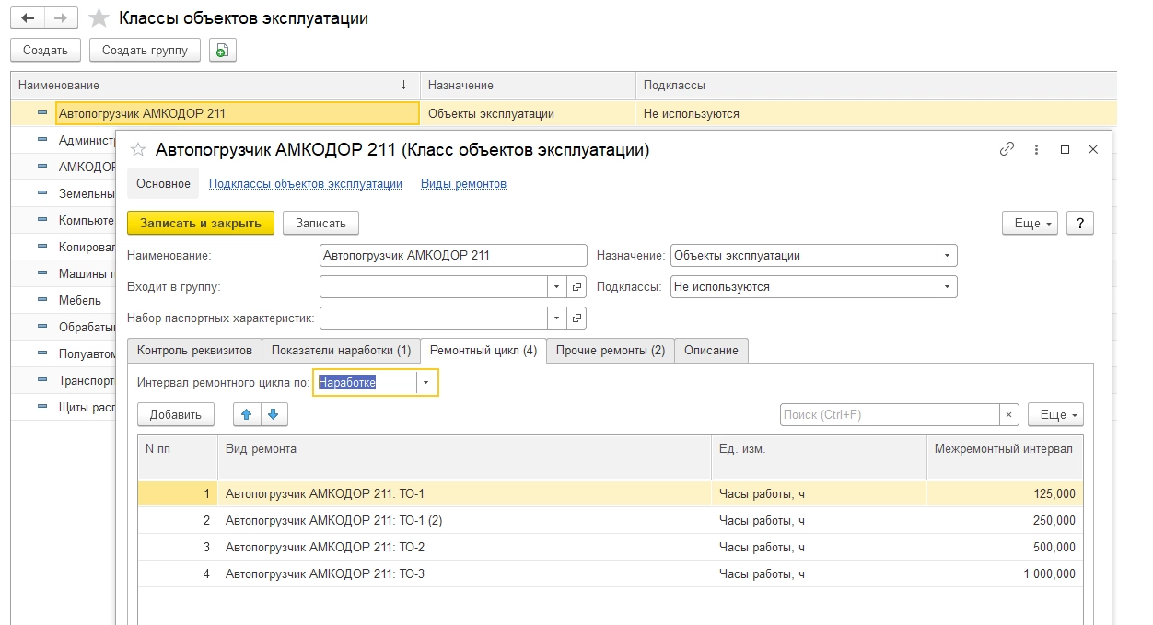
Task: Move repair row down with the blue arrow
Action: click(x=273, y=414)
